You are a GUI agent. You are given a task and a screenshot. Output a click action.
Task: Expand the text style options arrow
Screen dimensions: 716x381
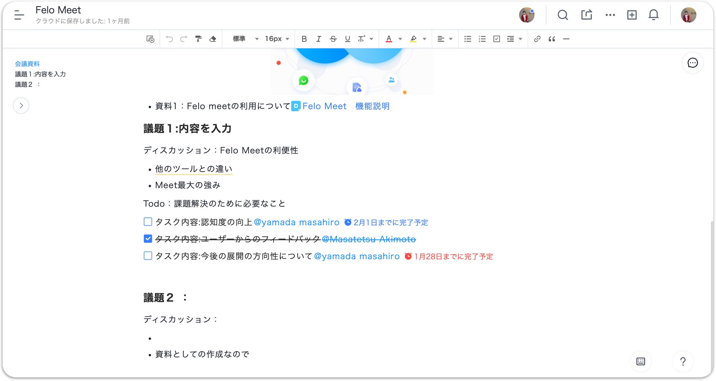pos(372,39)
